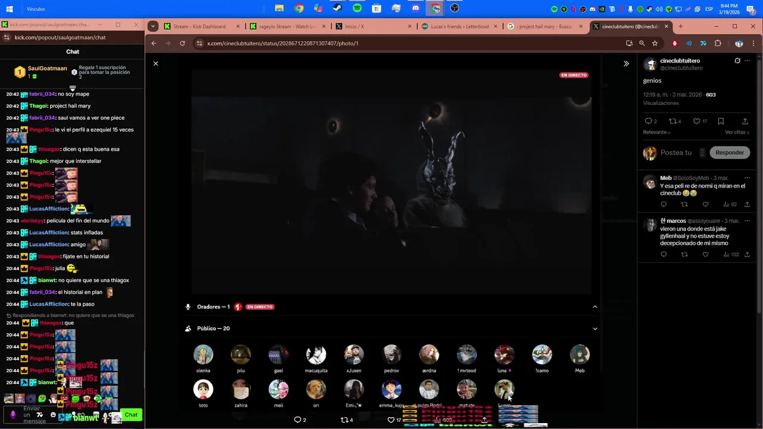The width and height of the screenshot is (763, 429).
Task: Open Chrome zoom magnifier in address bar
Action: tap(642, 43)
